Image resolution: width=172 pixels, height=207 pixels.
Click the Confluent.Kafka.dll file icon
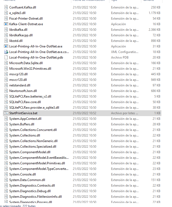click(x=6, y=7)
